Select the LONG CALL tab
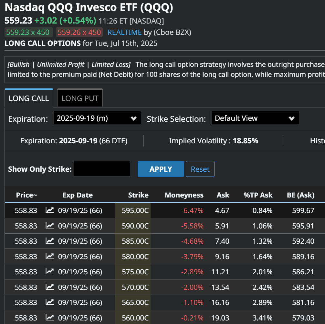Image resolution: width=325 pixels, height=324 pixels. point(29,97)
